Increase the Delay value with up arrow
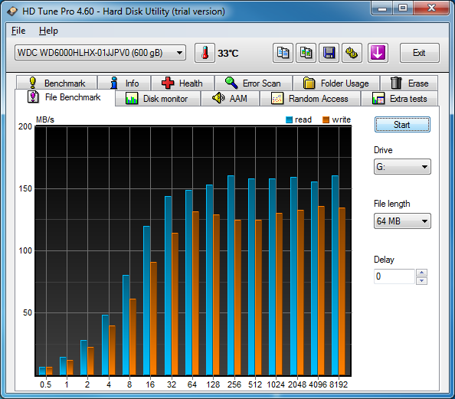The height and width of the screenshot is (399, 455). 421,273
